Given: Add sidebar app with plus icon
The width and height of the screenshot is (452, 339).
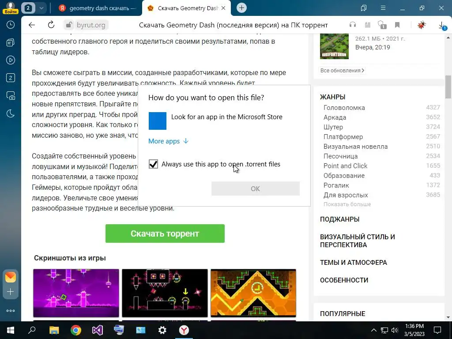Looking at the screenshot, I should [11, 292].
